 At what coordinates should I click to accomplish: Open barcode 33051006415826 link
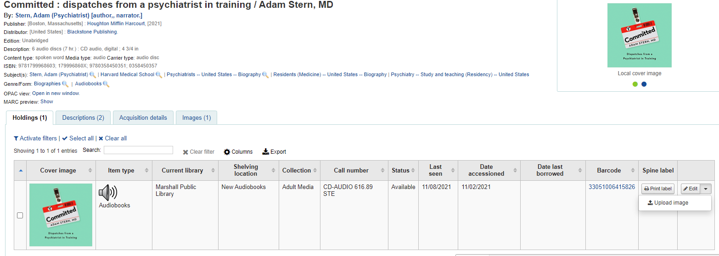click(612, 187)
